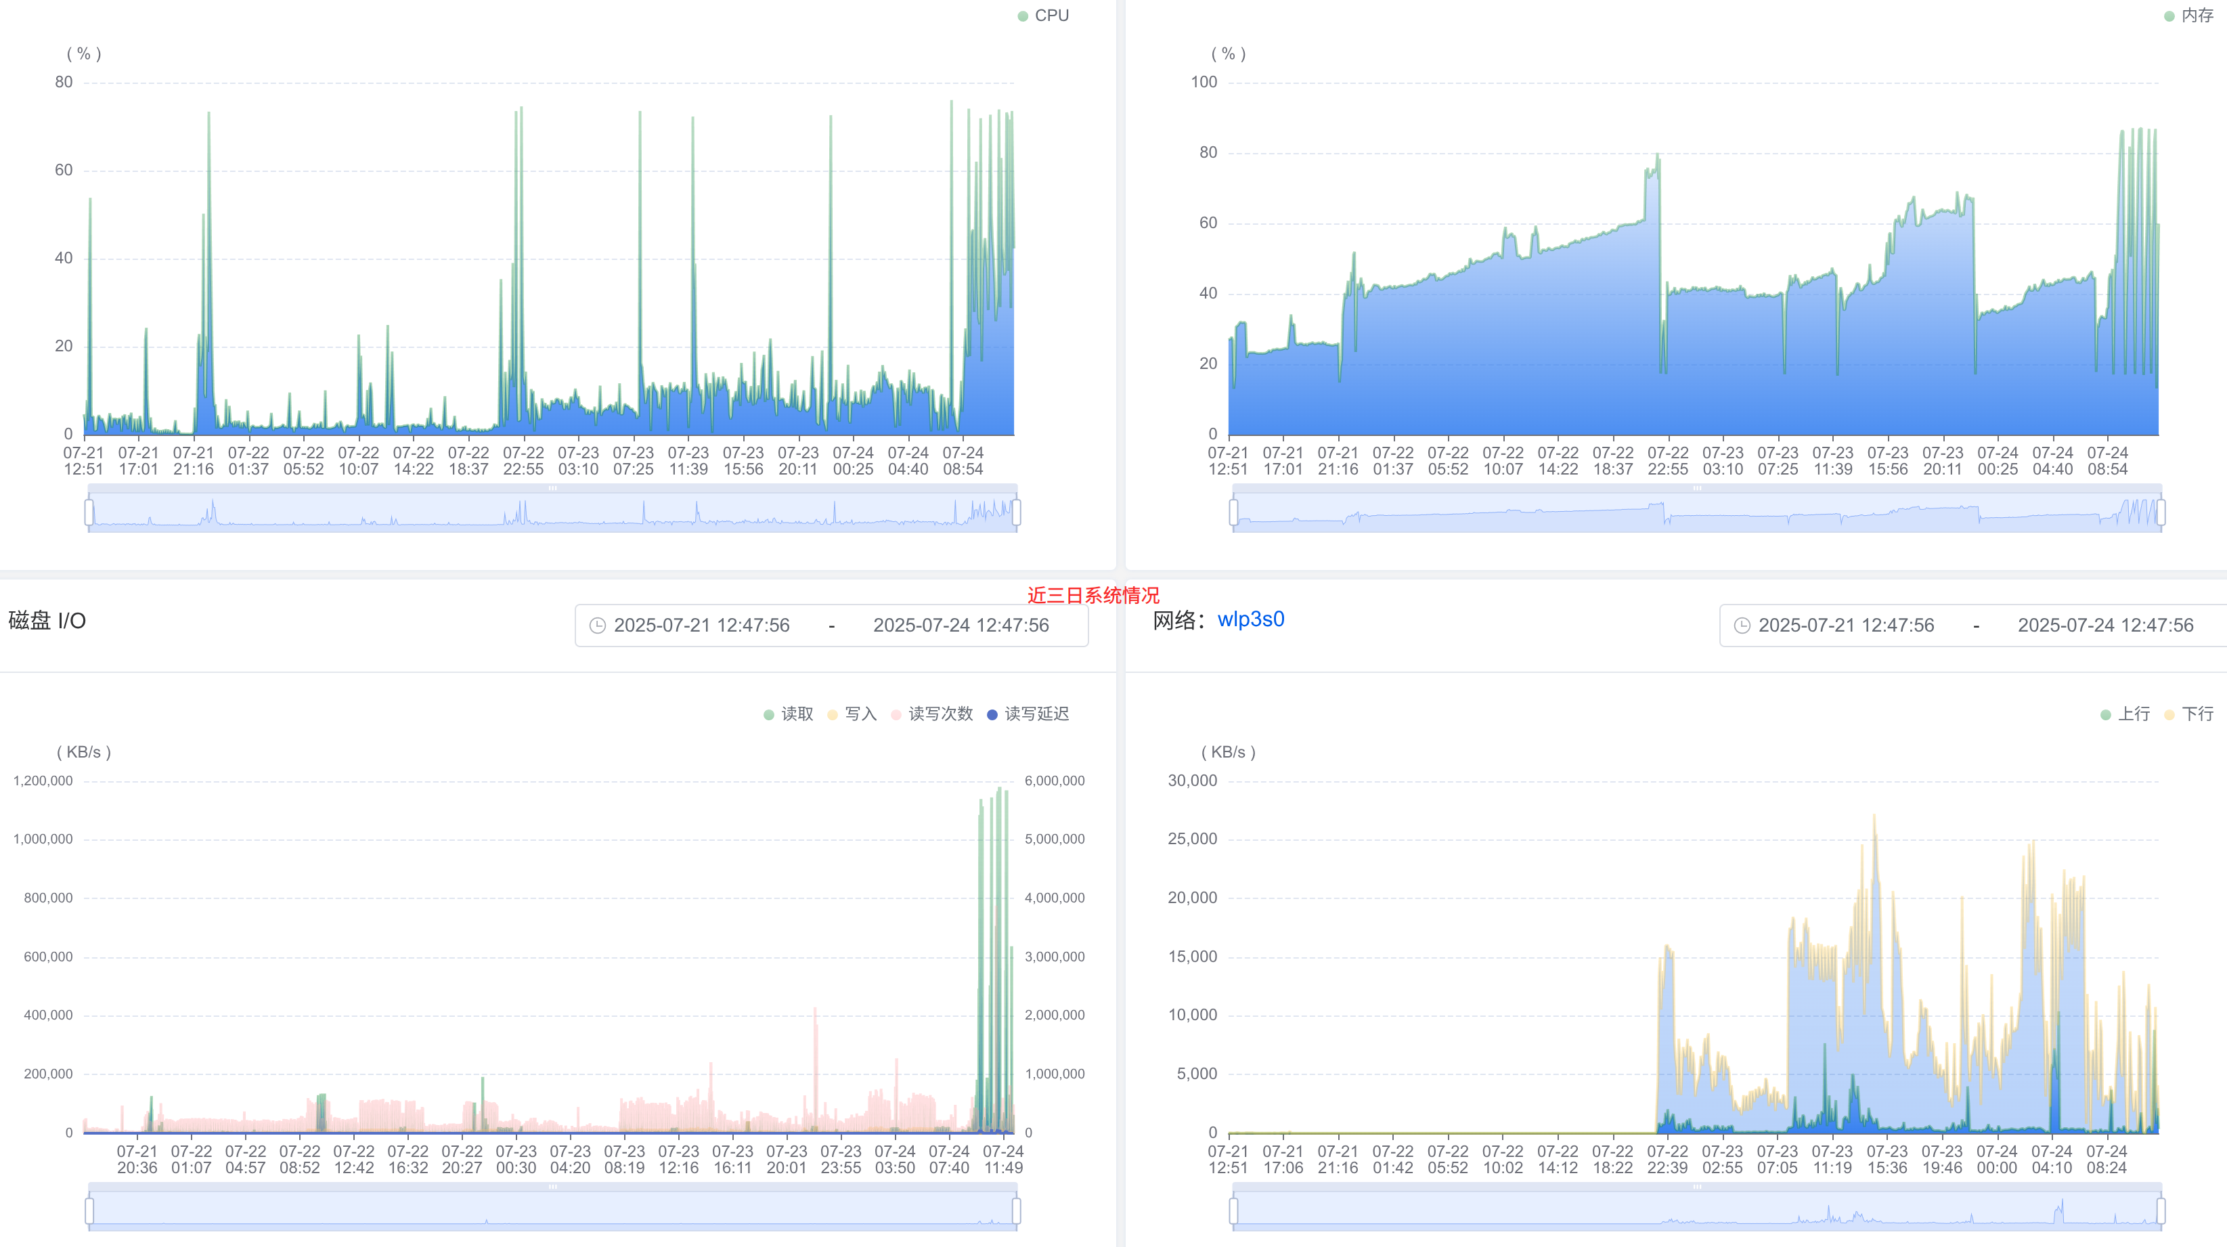The width and height of the screenshot is (2227, 1247).
Task: Hide the 读取 disk series
Action: pyautogui.click(x=789, y=714)
